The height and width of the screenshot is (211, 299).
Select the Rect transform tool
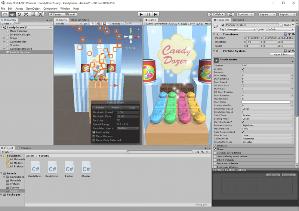pos(33,14)
